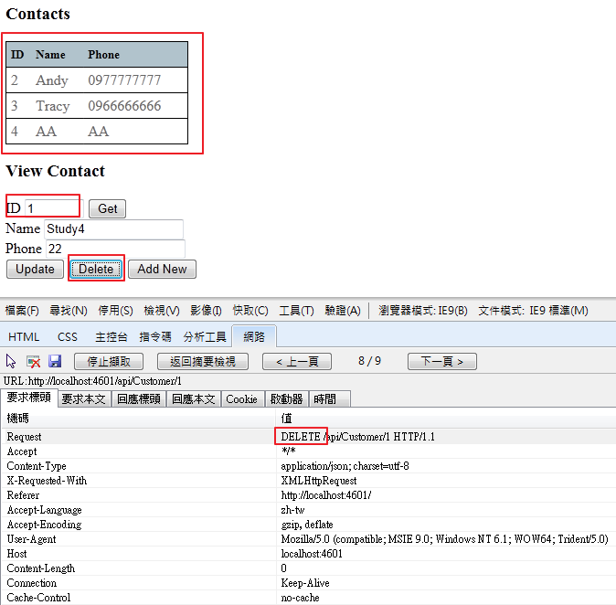Switch to the HTML tab
Viewport: 616px width, 605px height.
[24, 337]
